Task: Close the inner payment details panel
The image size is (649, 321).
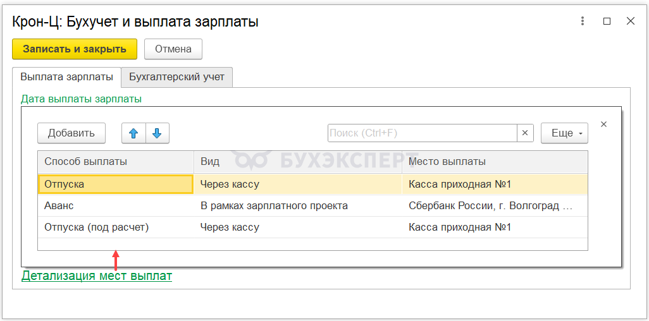Action: pos(603,124)
